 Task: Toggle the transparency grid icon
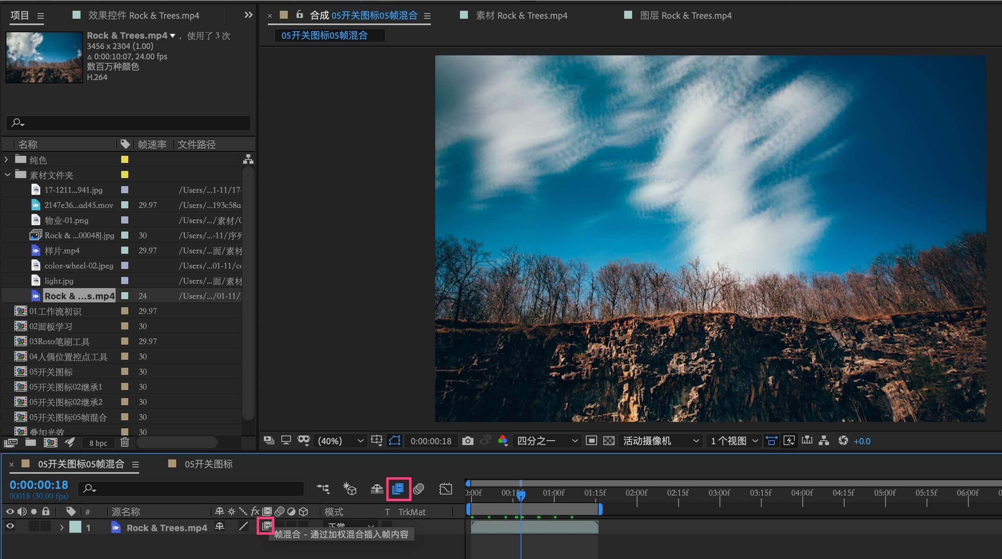(609, 441)
